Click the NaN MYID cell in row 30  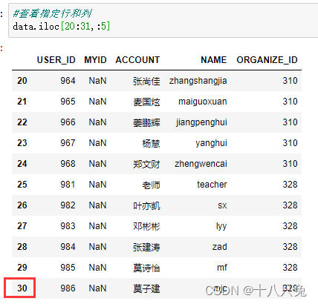pyautogui.click(x=97, y=288)
